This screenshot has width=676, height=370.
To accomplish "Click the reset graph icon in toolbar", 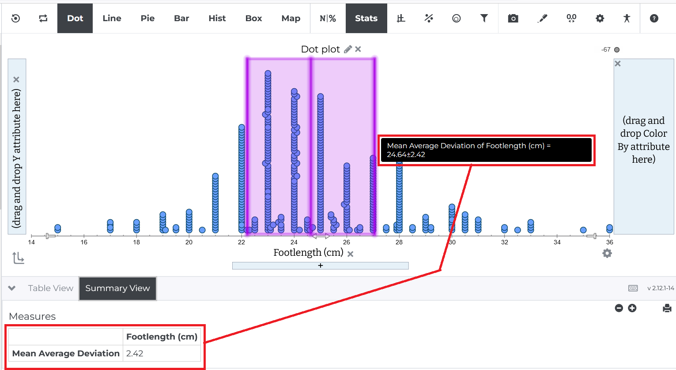I will pyautogui.click(x=16, y=18).
